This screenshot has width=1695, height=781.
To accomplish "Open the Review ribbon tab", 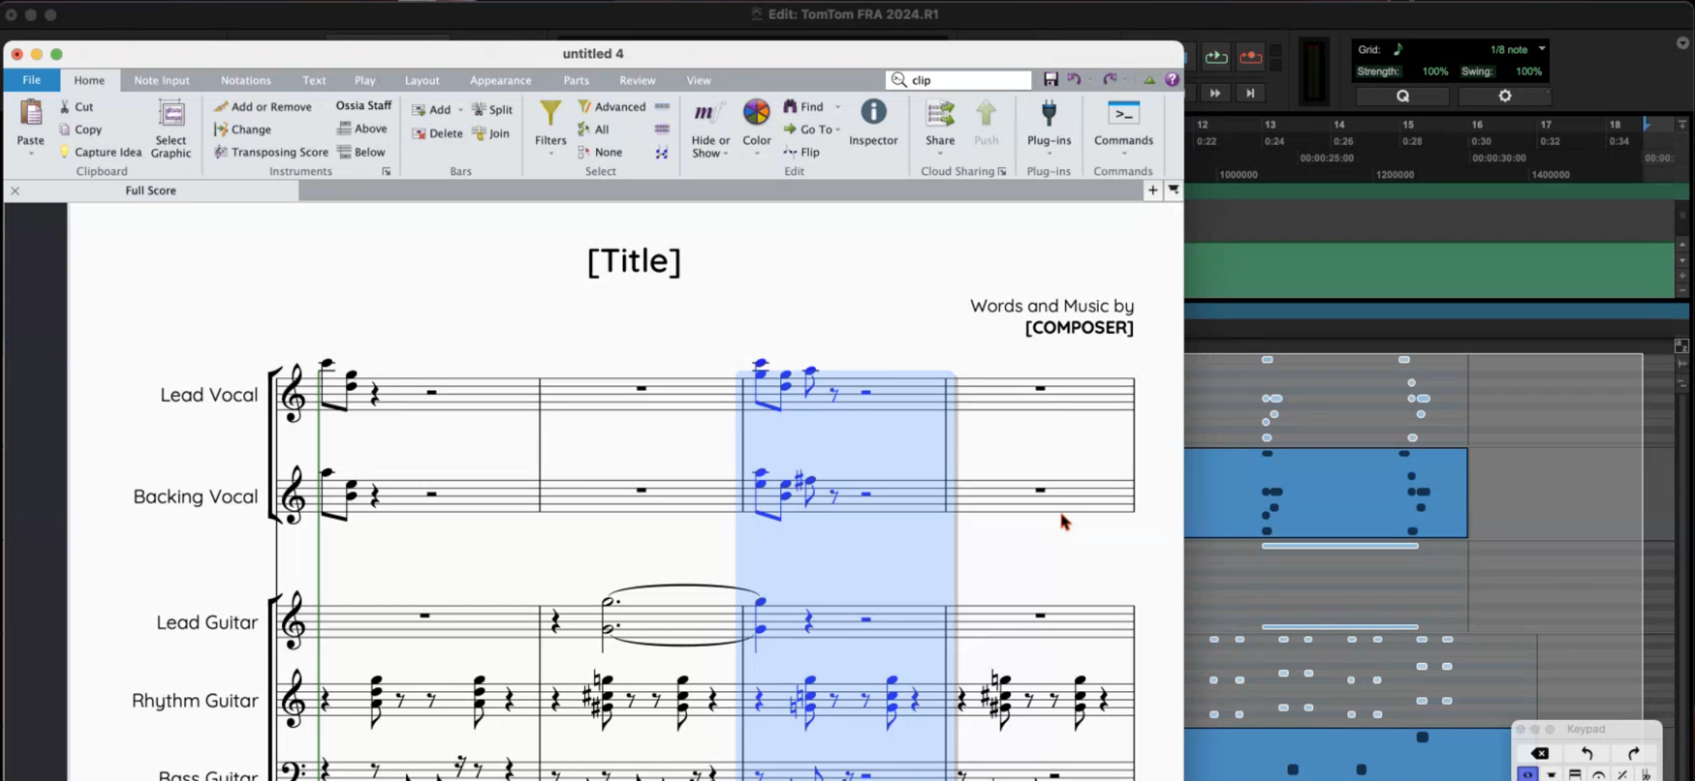I will pyautogui.click(x=637, y=80).
